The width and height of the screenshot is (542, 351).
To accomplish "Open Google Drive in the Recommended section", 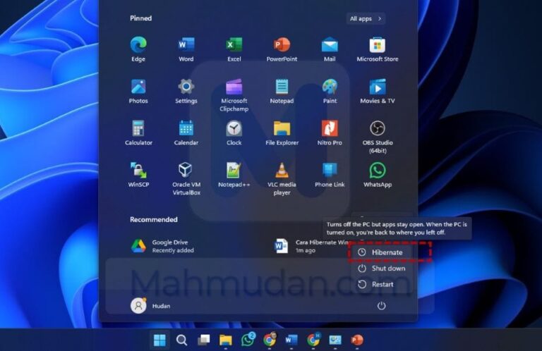I will tap(162, 246).
